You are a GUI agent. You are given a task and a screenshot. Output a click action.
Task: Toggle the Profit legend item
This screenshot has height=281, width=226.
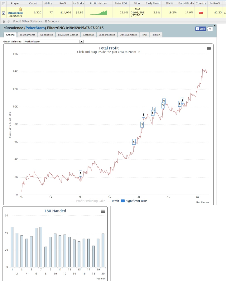point(113,201)
